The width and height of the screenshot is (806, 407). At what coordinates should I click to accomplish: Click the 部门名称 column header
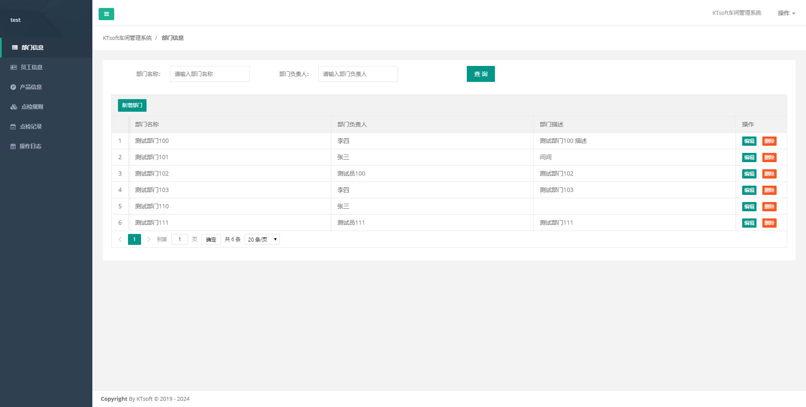(230, 124)
